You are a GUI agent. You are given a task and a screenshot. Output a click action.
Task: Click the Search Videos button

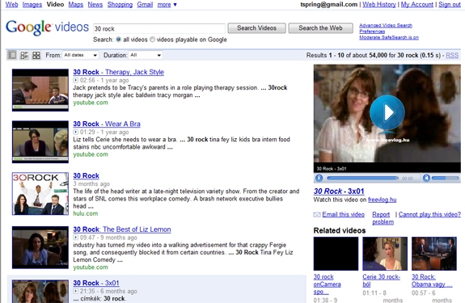(257, 28)
